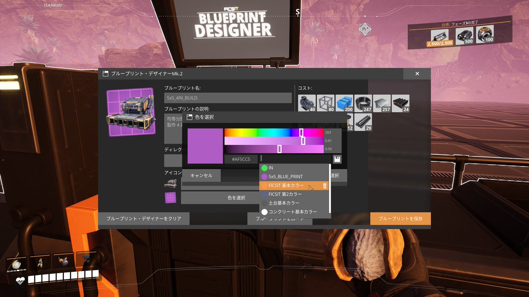Click the objective item showing 500
Viewport: 529px width, 297px height.
(x=464, y=35)
